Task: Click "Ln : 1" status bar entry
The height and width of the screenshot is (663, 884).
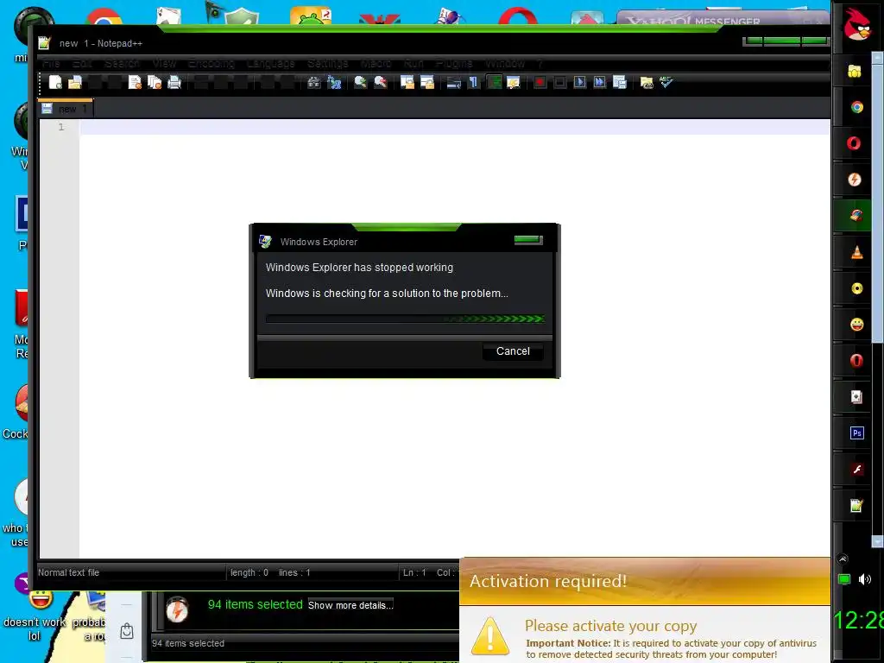Action: point(414,572)
